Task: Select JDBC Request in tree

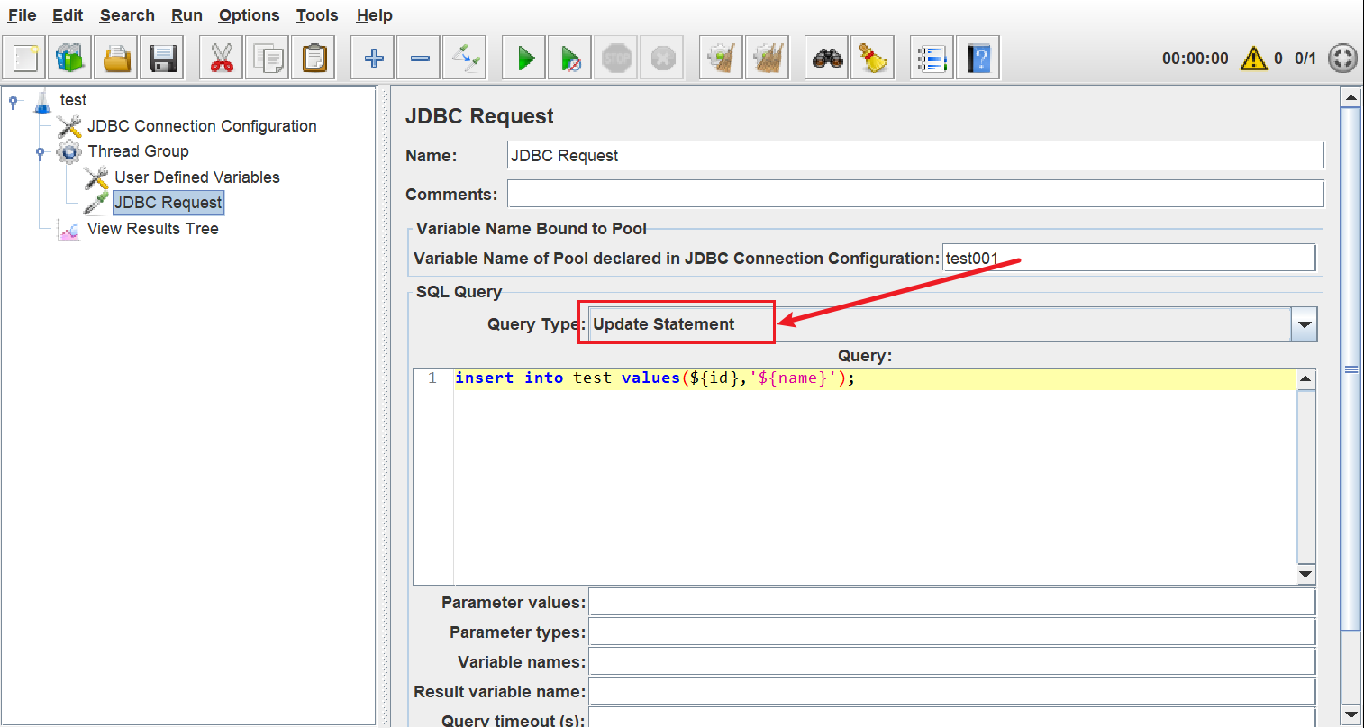Action: click(168, 203)
